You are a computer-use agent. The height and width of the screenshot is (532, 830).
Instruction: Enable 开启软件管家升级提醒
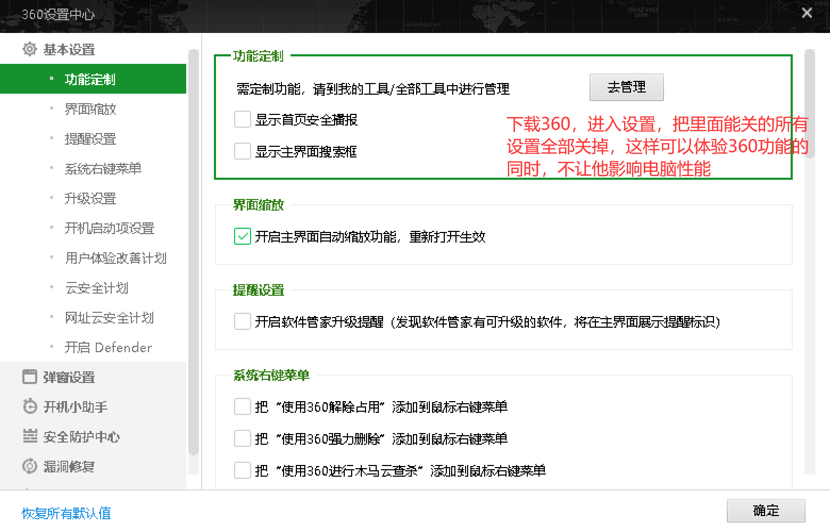coord(242,321)
